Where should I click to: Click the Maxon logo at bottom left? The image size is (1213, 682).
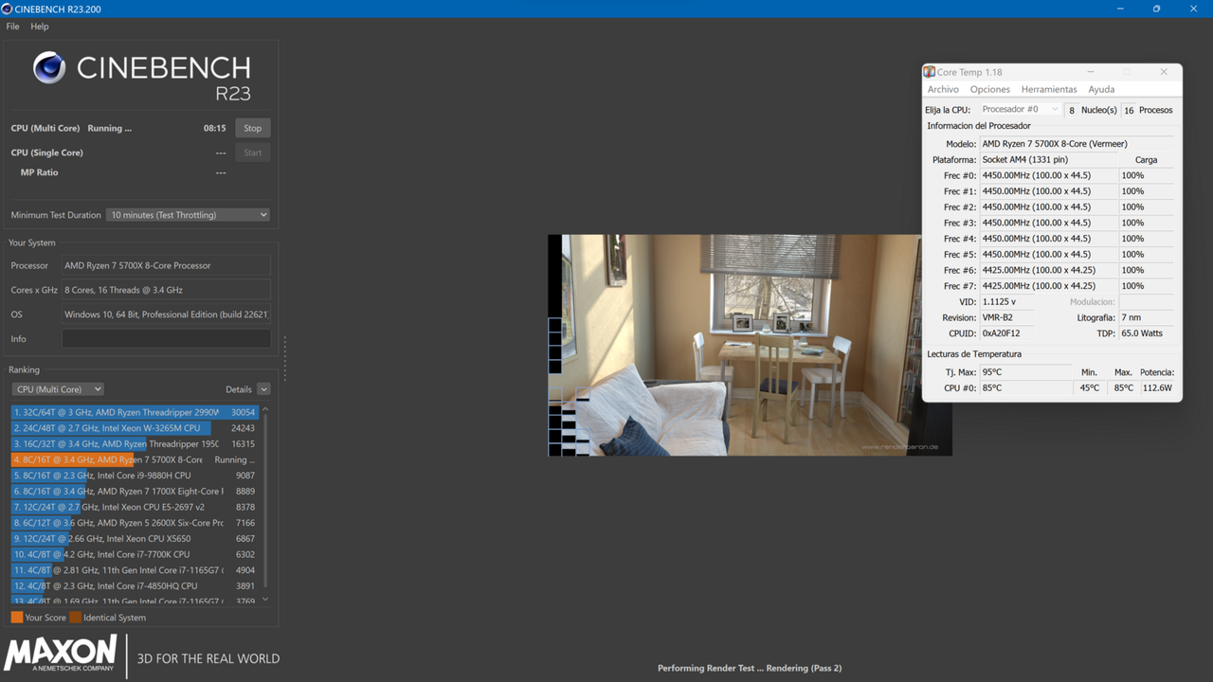[x=61, y=655]
